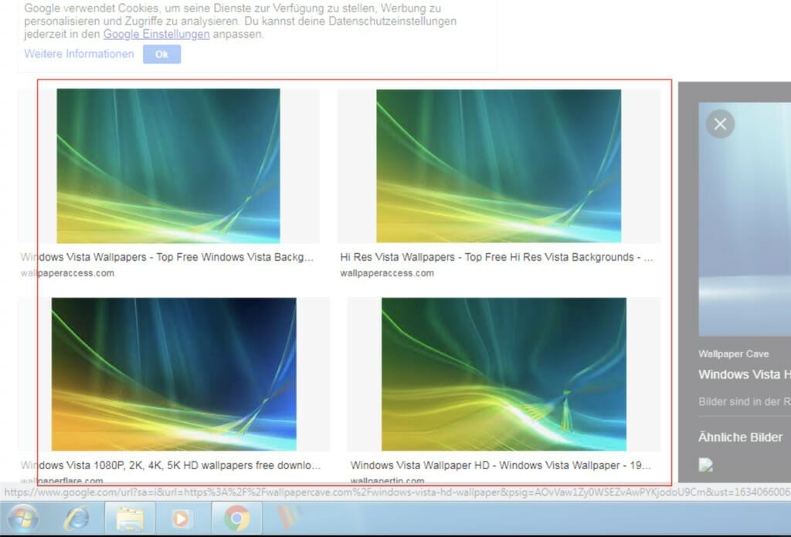Image resolution: width=791 pixels, height=537 pixels.
Task: Open Windows Media Player from taskbar
Action: 181,518
